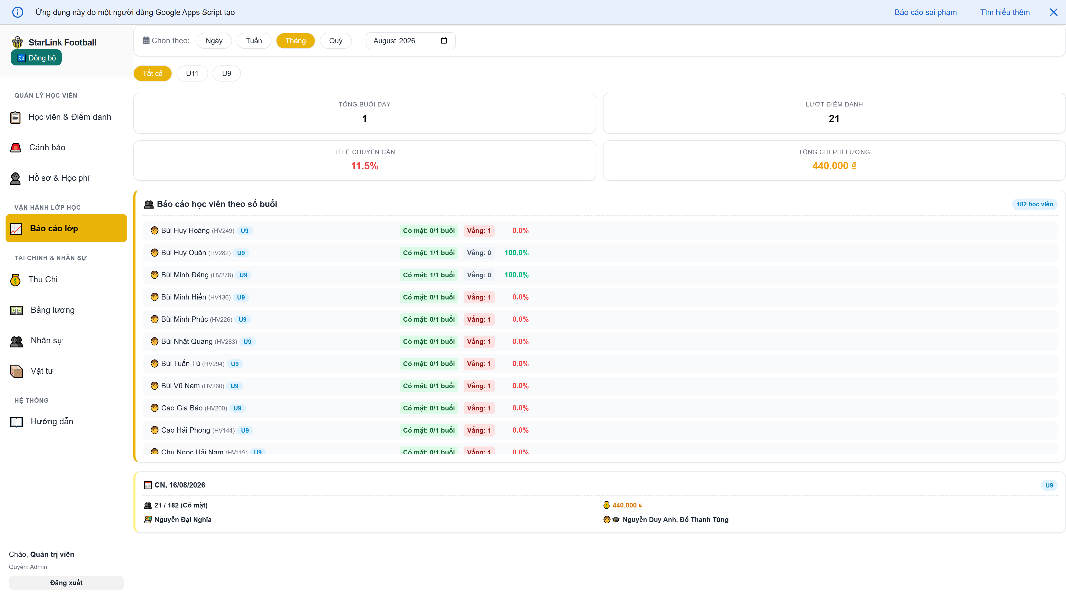This screenshot has width=1066, height=599.
Task: Open the Thu Chi section
Action: coord(66,280)
